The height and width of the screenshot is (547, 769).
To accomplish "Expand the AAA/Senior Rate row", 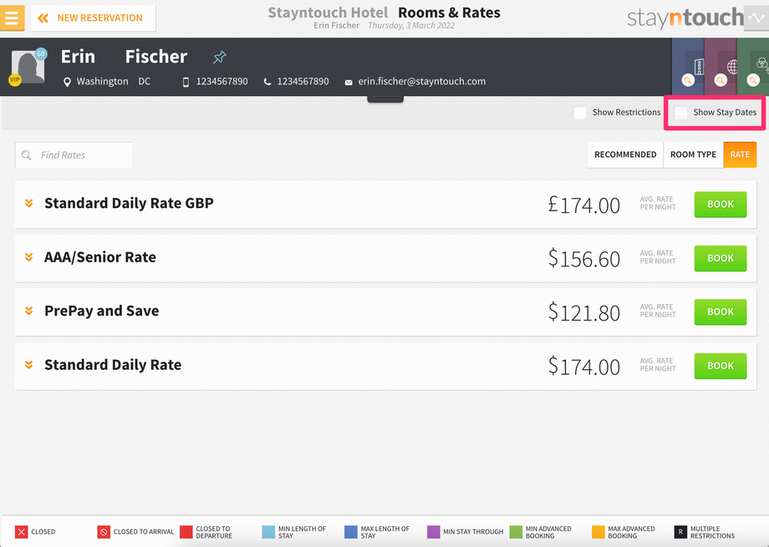I will (x=29, y=257).
